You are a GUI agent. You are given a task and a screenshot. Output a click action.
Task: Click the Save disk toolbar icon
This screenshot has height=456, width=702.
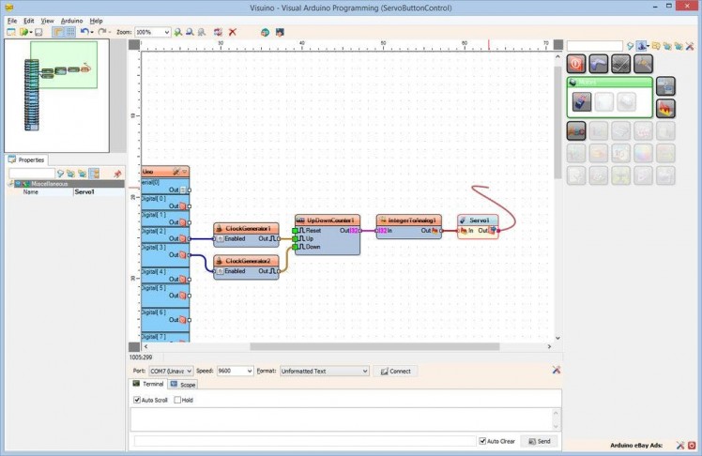click(38, 32)
